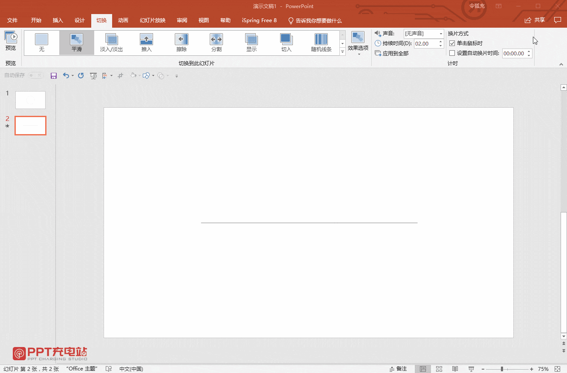Apply the 切入 (Cut) transition
Viewport: 567px width, 373px height.
[286, 43]
